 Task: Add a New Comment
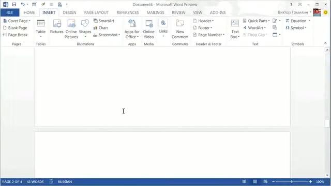(x=180, y=29)
